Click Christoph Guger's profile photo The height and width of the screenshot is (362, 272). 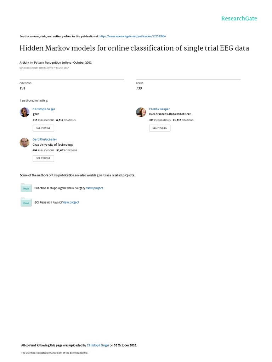pos(24,112)
